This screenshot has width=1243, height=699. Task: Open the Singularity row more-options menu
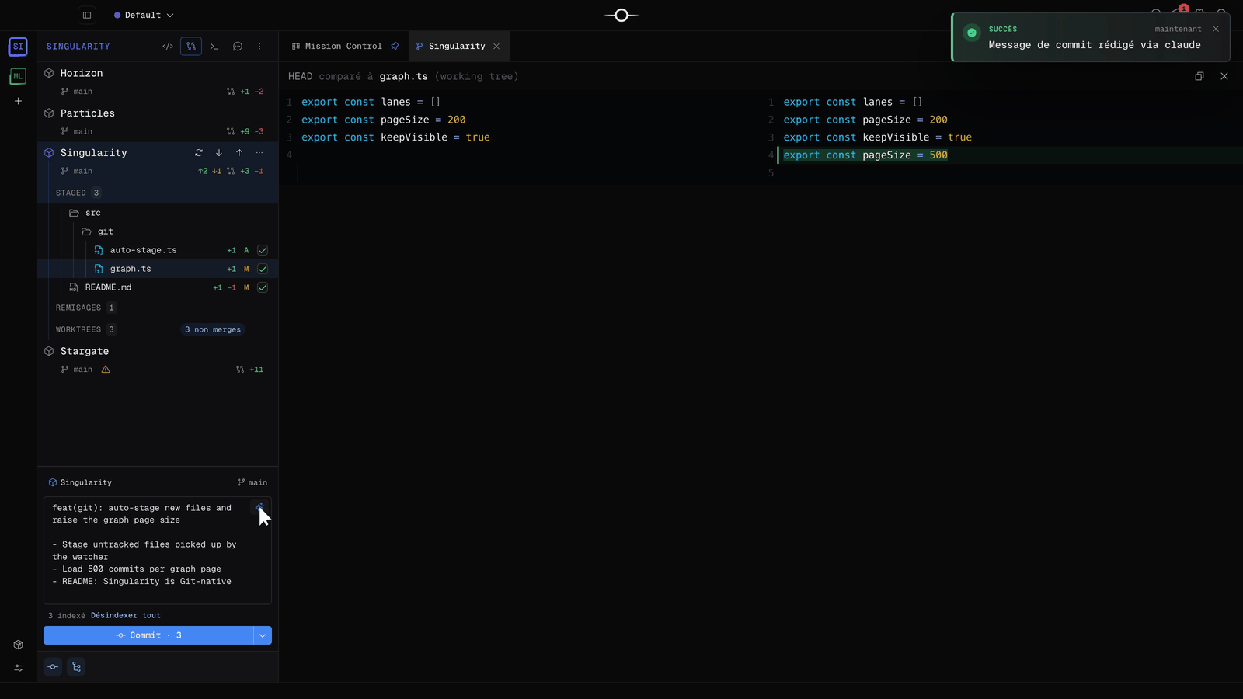[x=259, y=153]
